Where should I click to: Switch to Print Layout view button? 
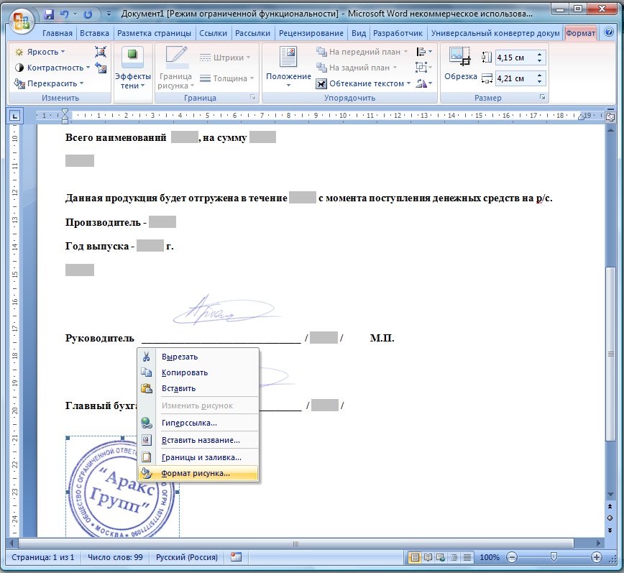[x=416, y=557]
